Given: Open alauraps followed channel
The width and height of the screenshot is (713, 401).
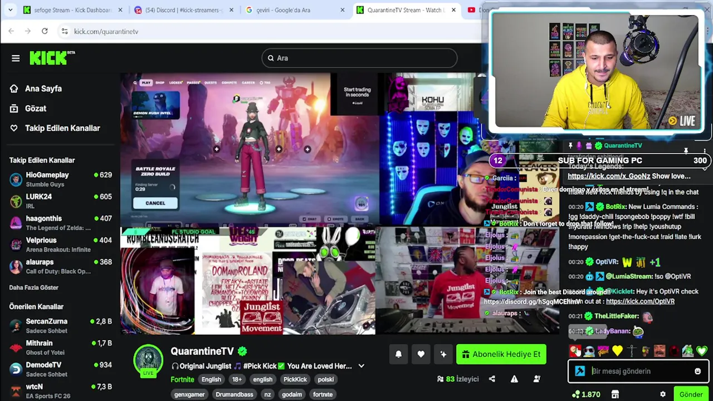Looking at the screenshot, I should point(60,266).
